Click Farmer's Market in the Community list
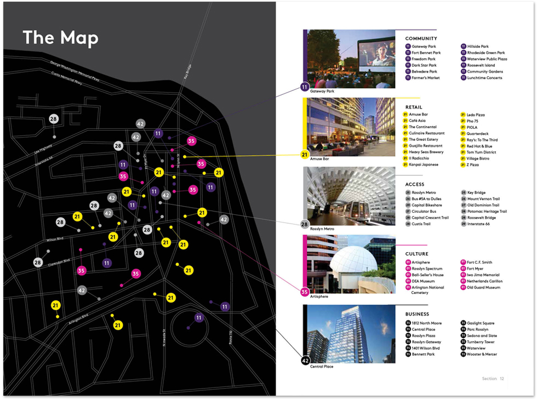This screenshot has width=537, height=399. click(x=426, y=78)
